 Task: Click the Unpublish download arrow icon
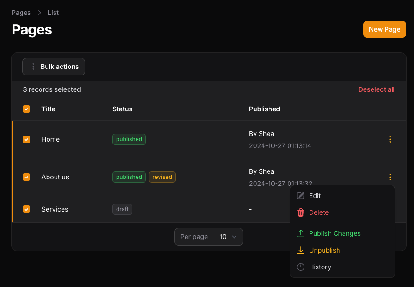[x=301, y=250]
